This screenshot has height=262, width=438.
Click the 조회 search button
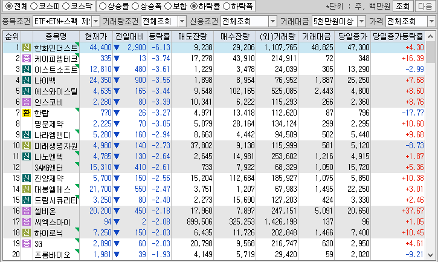[x=403, y=6]
